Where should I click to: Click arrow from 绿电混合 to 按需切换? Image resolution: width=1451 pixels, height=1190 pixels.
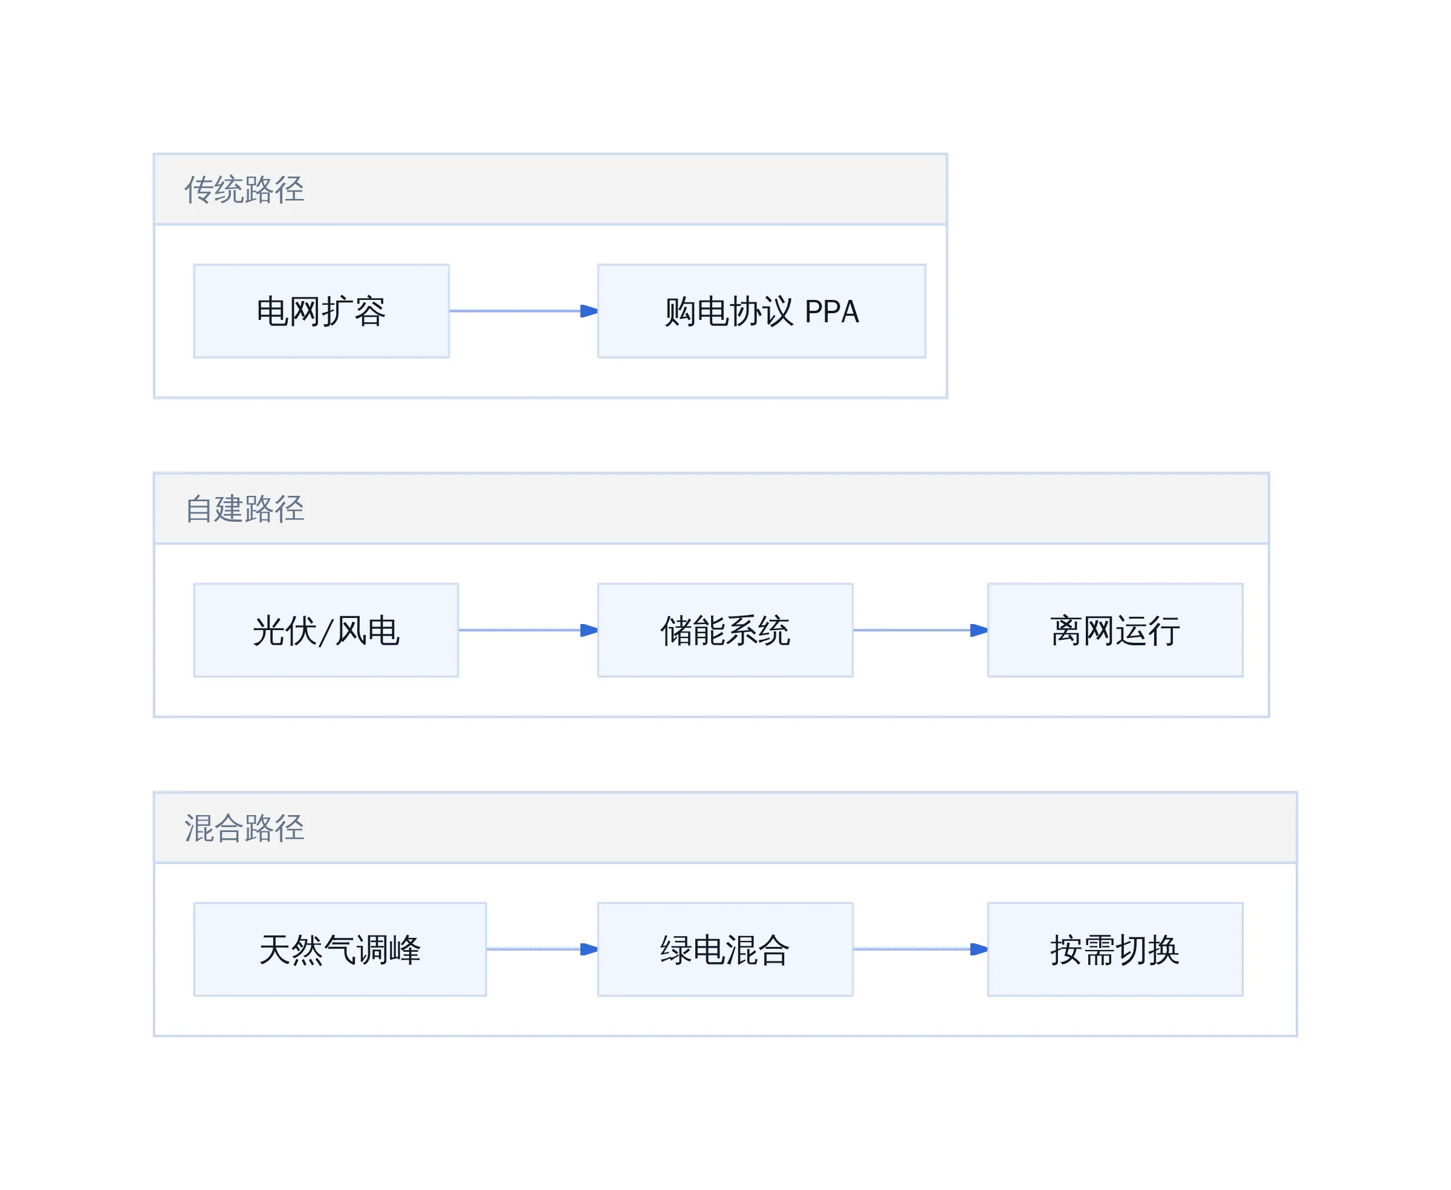921,949
